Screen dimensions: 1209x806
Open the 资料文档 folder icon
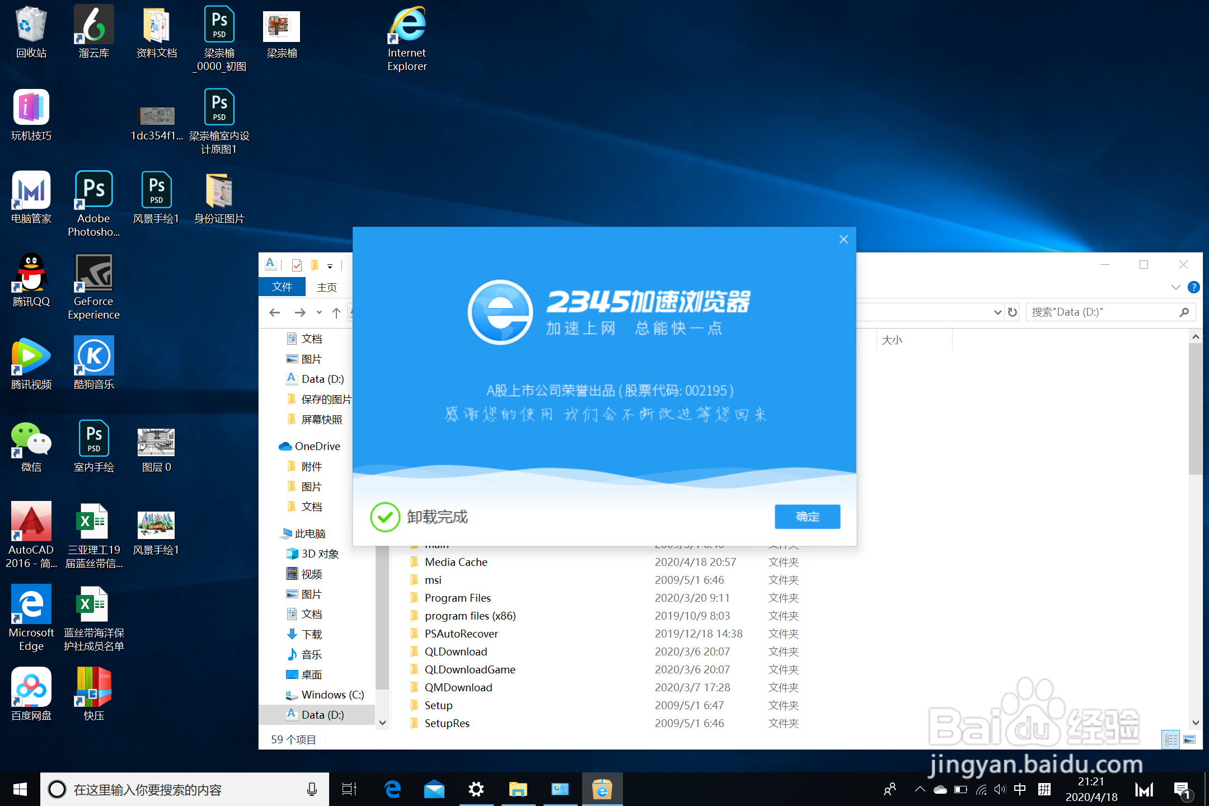pos(157,32)
